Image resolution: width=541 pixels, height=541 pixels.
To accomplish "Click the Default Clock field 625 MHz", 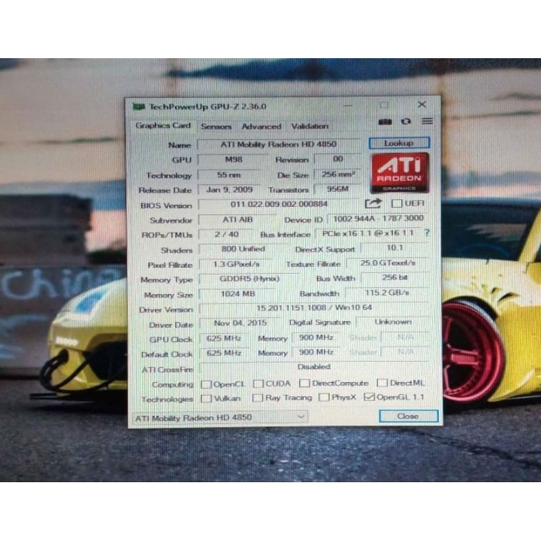I will coord(224,353).
